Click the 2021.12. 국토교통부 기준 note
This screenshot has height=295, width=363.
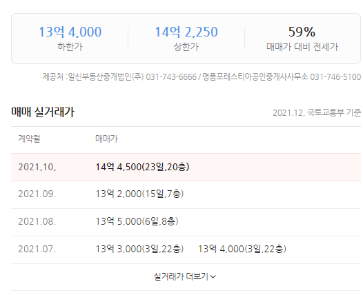point(317,113)
